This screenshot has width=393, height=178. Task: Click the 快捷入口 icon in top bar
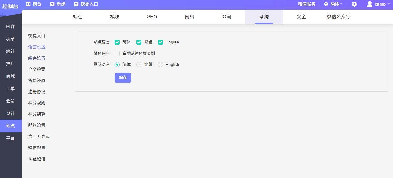(x=76, y=4)
